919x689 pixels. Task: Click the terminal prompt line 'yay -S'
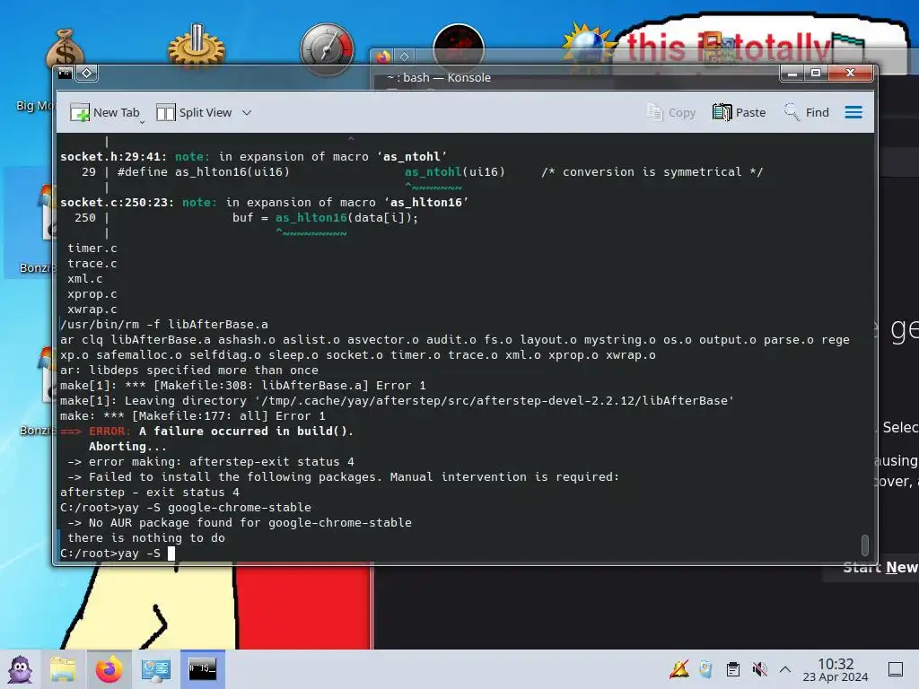click(x=109, y=554)
